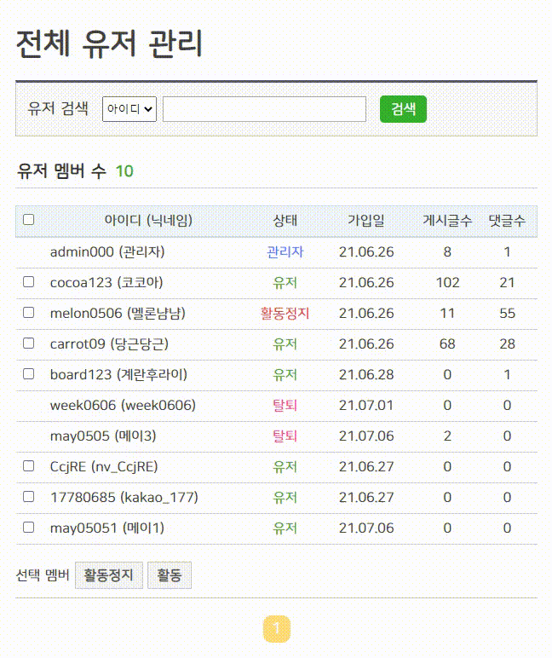Click the CcjRE (nv_CcjRE) user name
Viewport: 552px width, 658px height.
coord(104,466)
